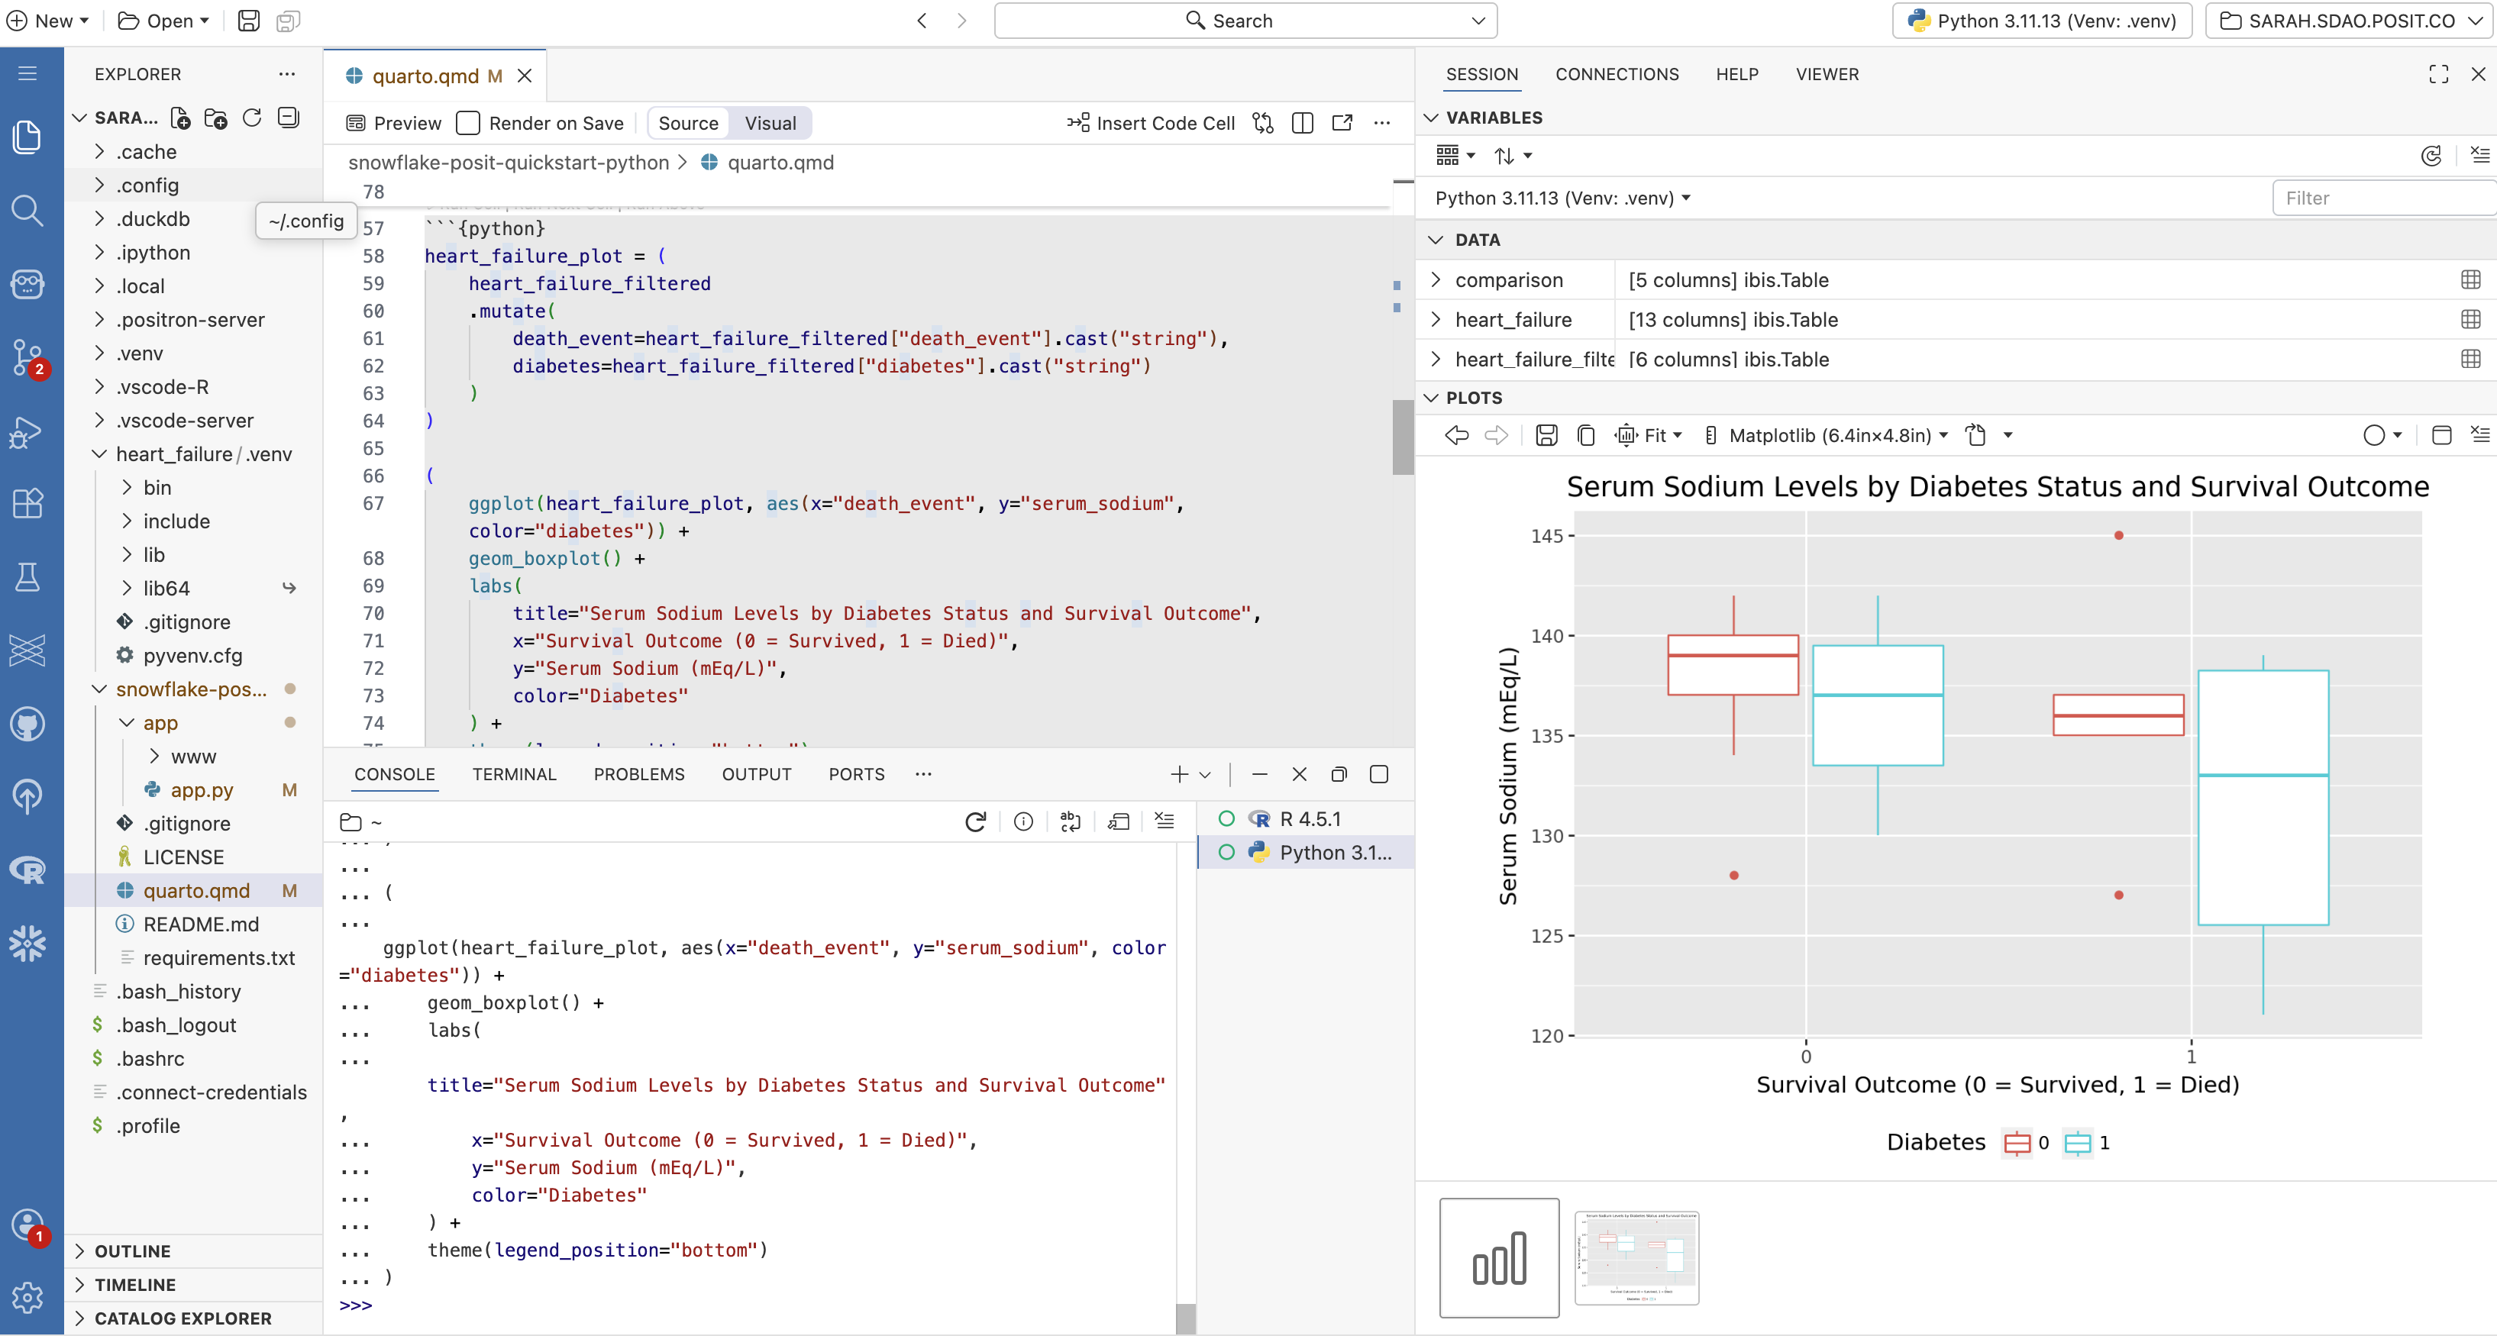This screenshot has height=1336, width=2497.
Task: Switch to the TERMINAL tab
Action: pyautogui.click(x=514, y=774)
